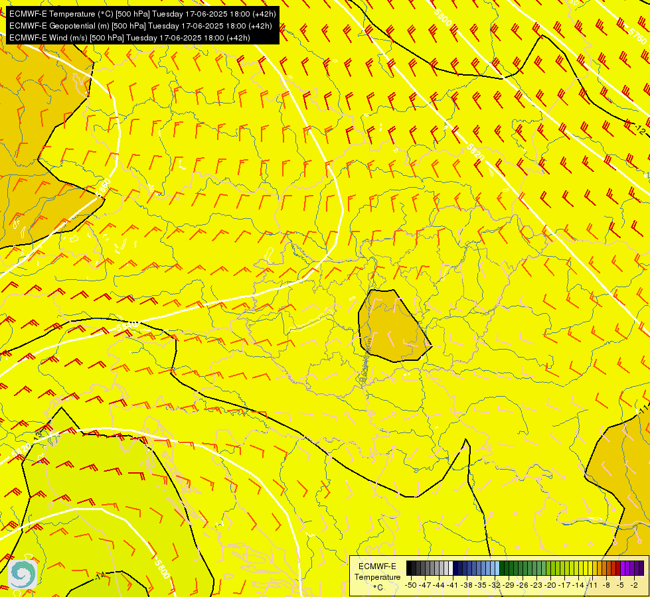
Task: Click the -44 legend scale label
Action: pyautogui.click(x=439, y=585)
